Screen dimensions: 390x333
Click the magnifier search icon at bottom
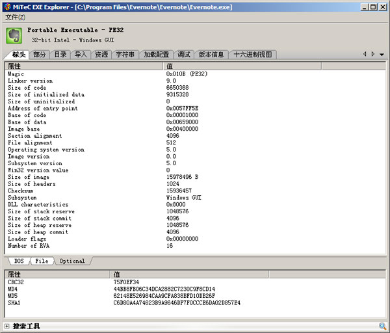pos(383,326)
